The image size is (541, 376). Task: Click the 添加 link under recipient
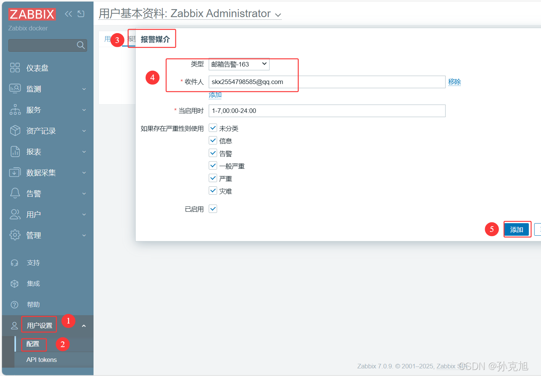click(215, 95)
